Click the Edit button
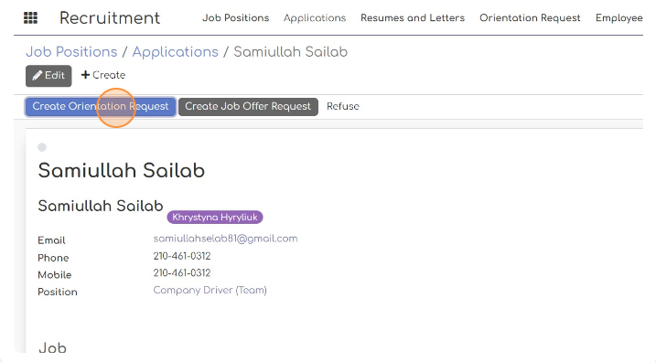This screenshot has height=362, width=656. (48, 76)
